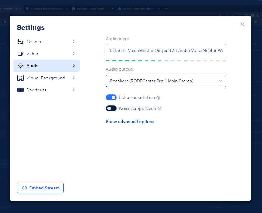Expand Shortcuts using its chevron arrow
This screenshot has height=213, width=262.
[74, 90]
